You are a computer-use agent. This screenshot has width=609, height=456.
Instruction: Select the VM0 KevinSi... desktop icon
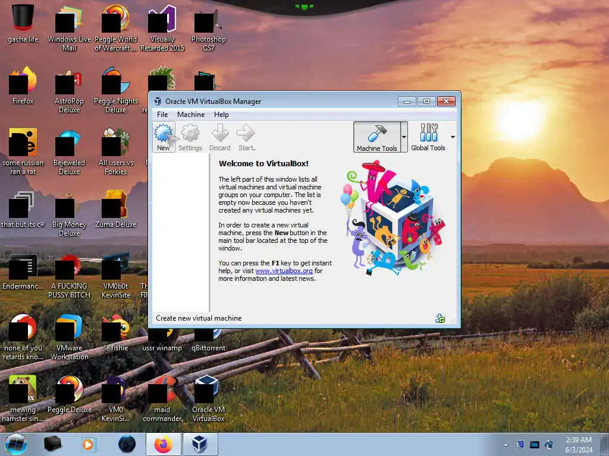[x=116, y=398]
